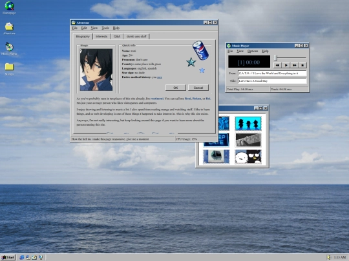Click the Title field in Music Player
349x261 pixels.
(x=272, y=81)
